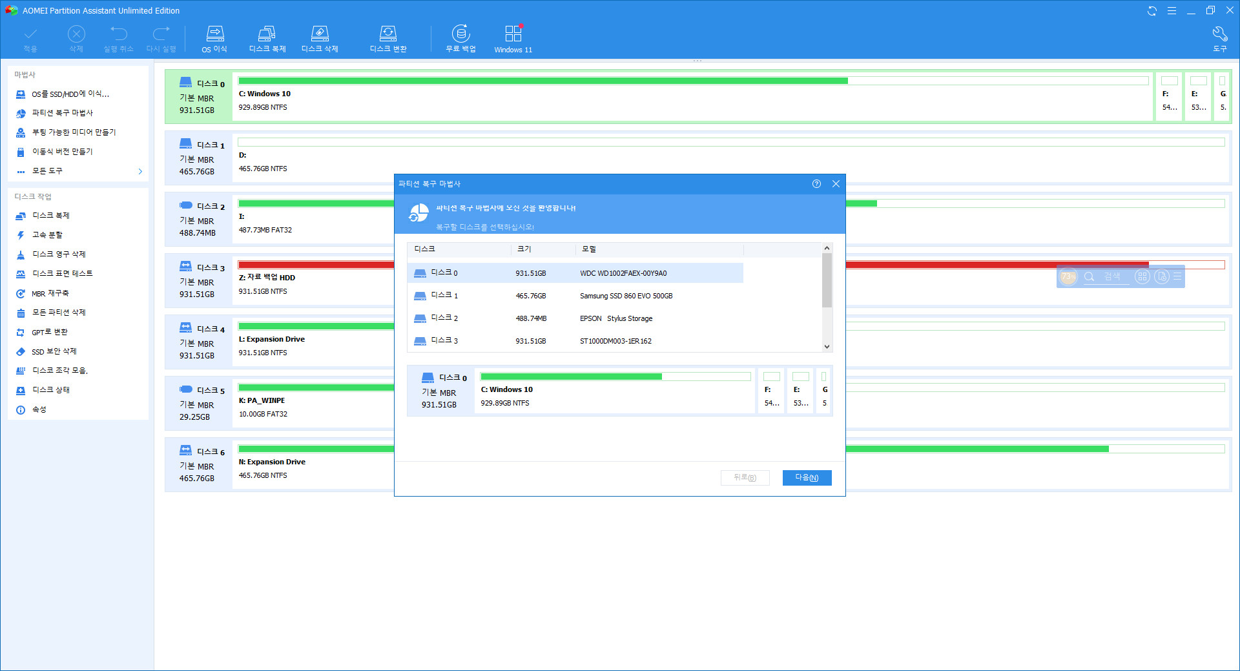This screenshot has width=1240, height=671.
Task: Click the 실행 취소 undo icon
Action: [118, 39]
